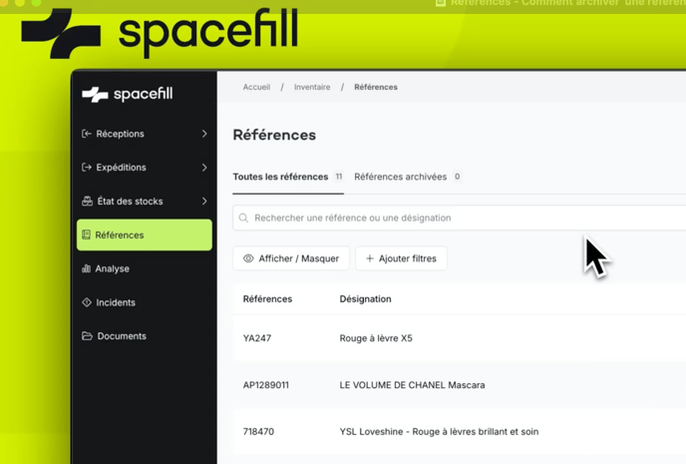Click the Spacefill logo in sidebar
This screenshot has height=464, width=686.
pyautogui.click(x=128, y=94)
